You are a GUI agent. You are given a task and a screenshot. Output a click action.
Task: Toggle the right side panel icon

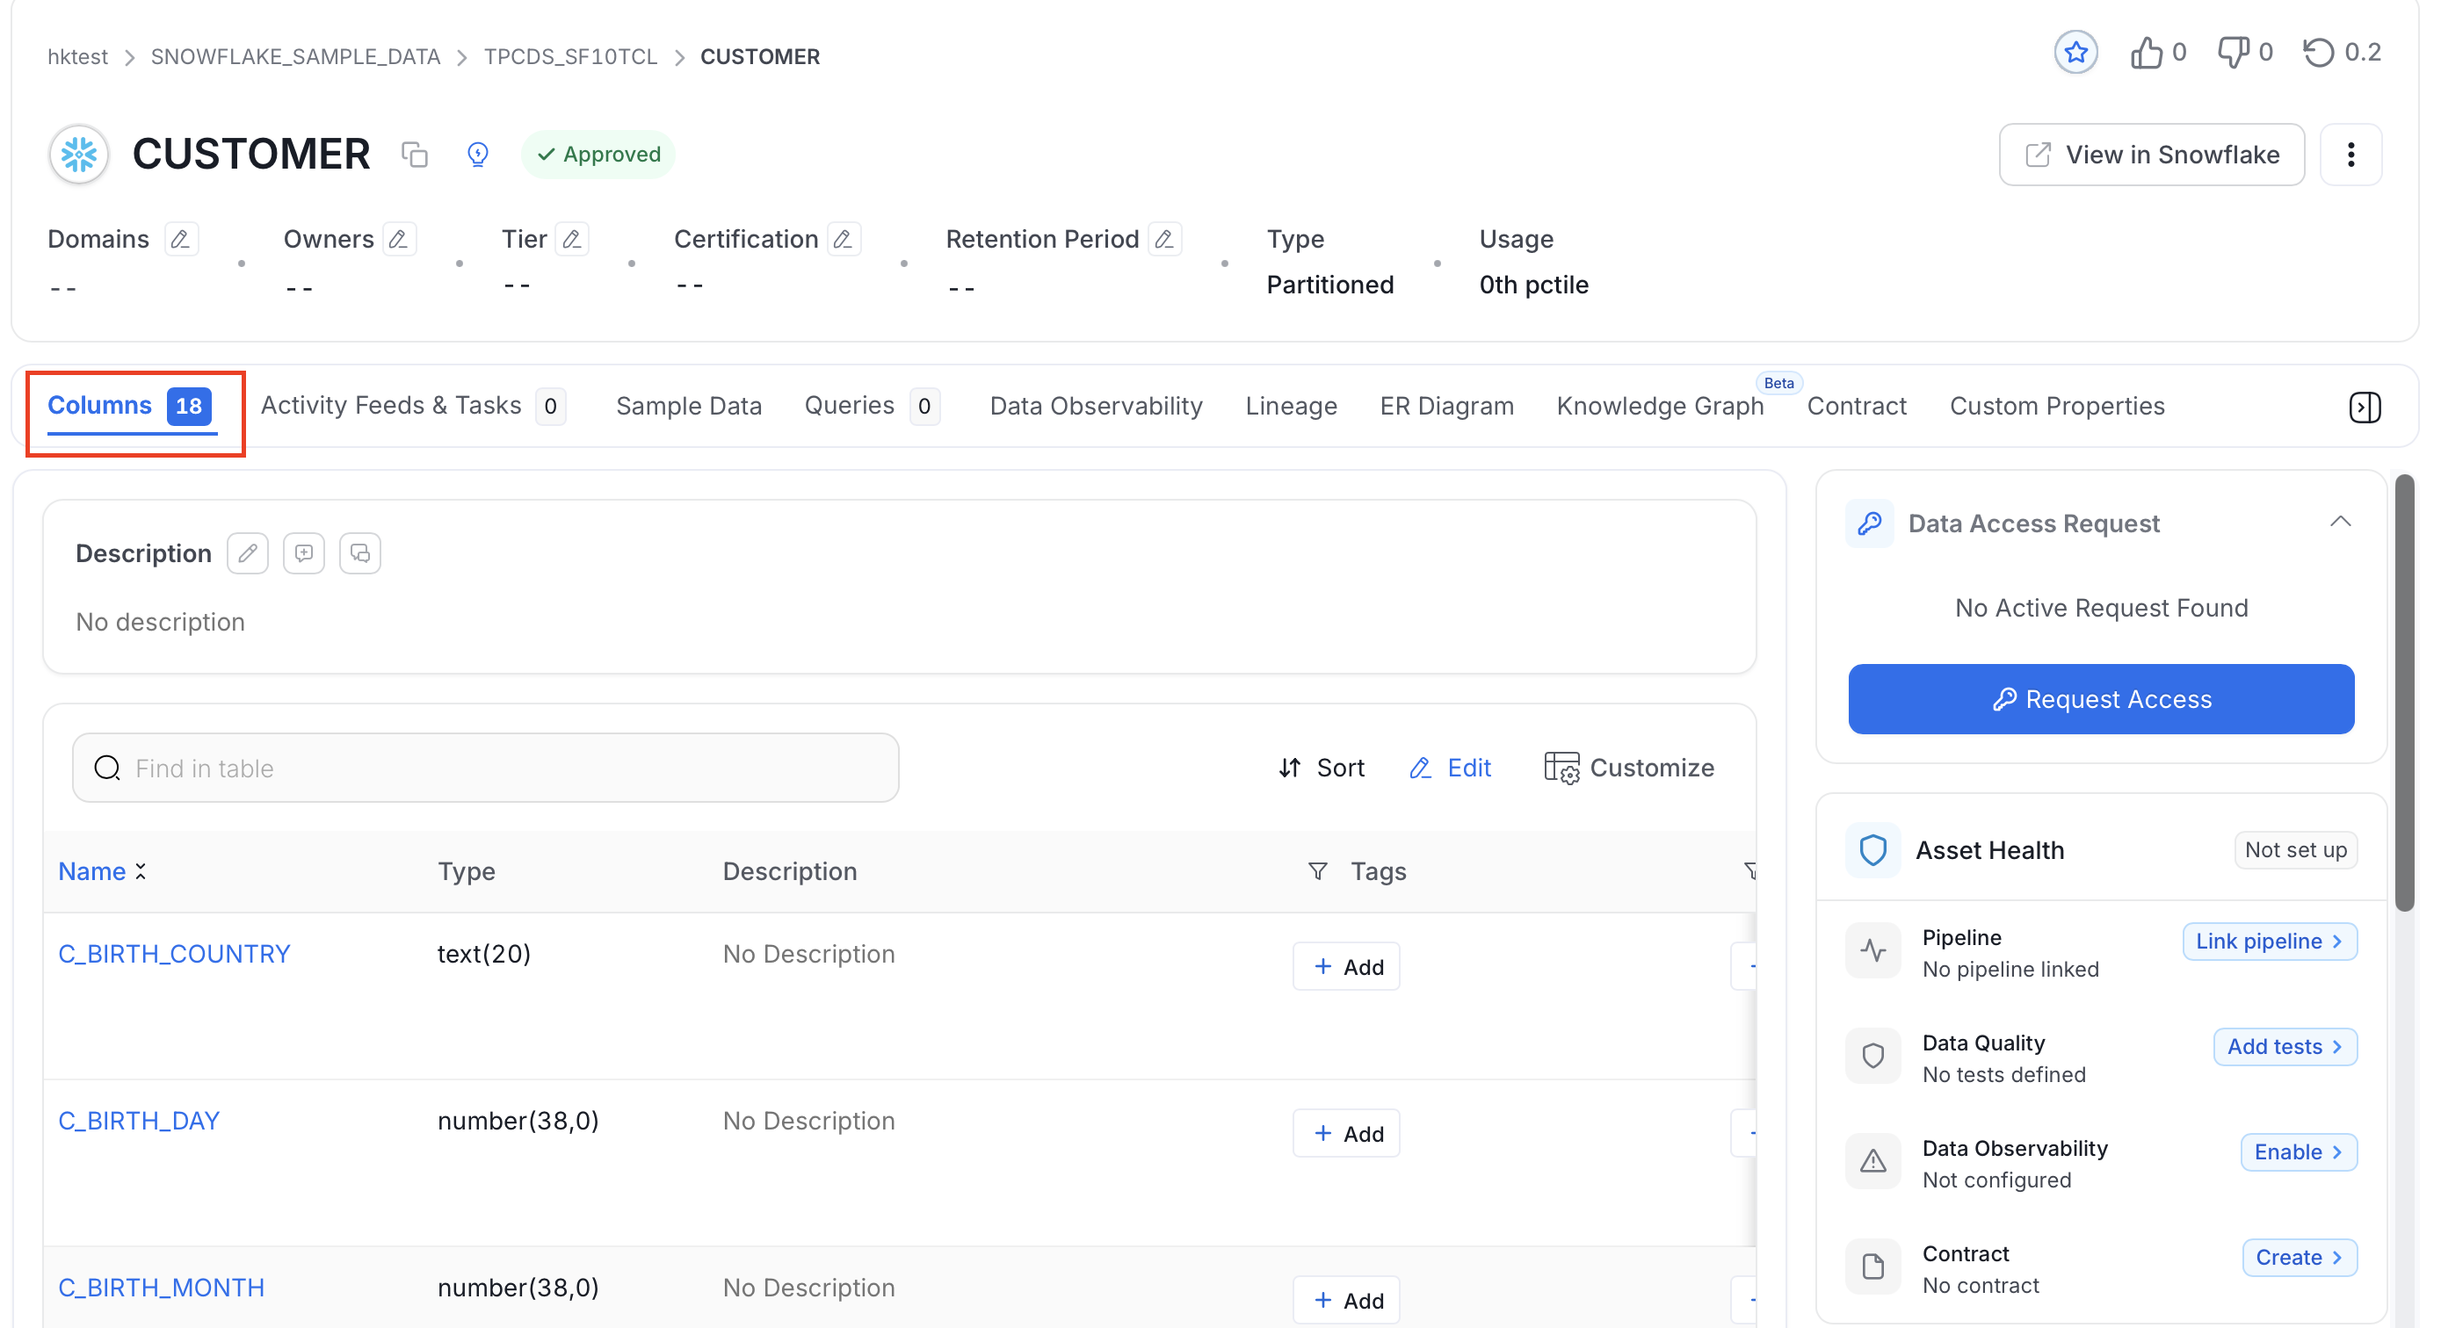(x=2365, y=408)
